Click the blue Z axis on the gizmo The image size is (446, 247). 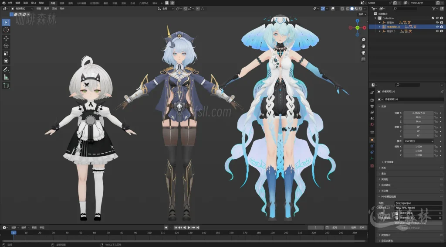tap(358, 21)
